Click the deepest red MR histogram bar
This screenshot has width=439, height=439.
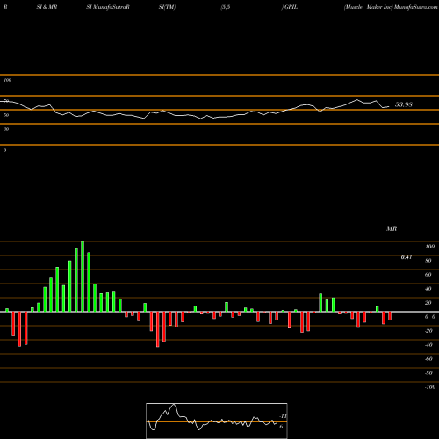(x=158, y=329)
